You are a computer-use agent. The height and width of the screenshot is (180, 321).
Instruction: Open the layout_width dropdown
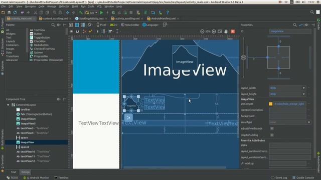point(304,88)
